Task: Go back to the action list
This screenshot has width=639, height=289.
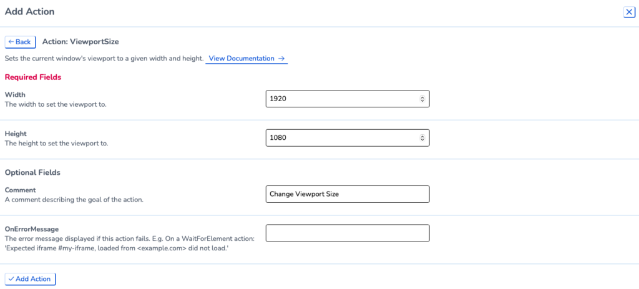Action: pos(20,42)
